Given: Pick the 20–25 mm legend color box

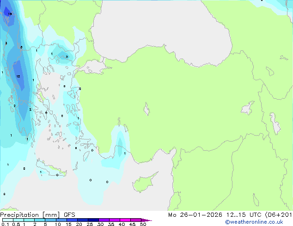Looking at the screenshot, I should pos(83,220).
